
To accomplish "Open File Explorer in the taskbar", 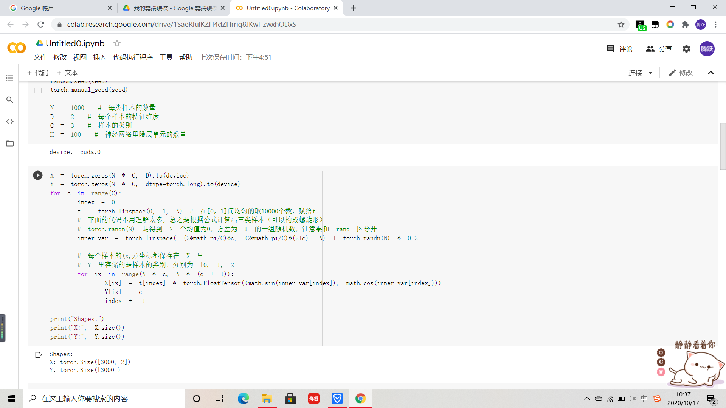I will click(x=267, y=399).
